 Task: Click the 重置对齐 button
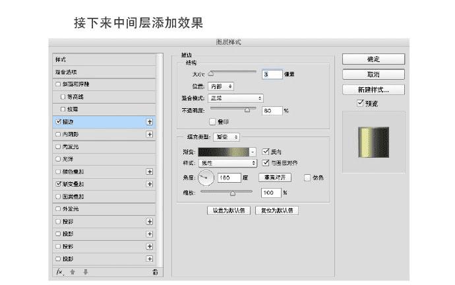point(275,177)
